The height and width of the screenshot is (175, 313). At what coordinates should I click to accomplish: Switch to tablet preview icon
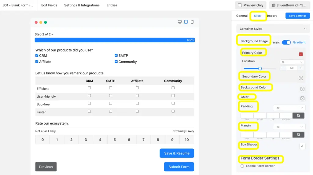tap(186, 22)
